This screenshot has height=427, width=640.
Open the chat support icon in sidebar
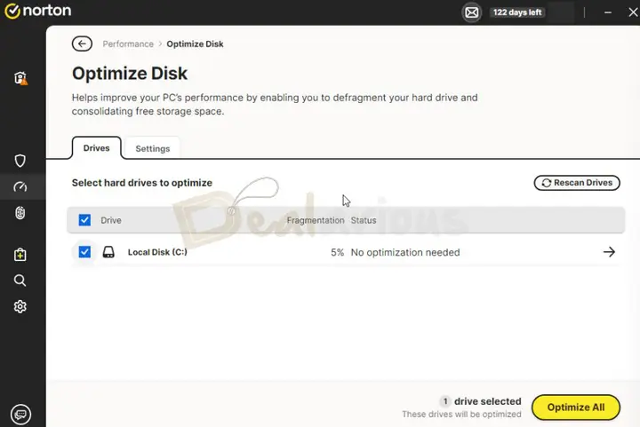20,415
